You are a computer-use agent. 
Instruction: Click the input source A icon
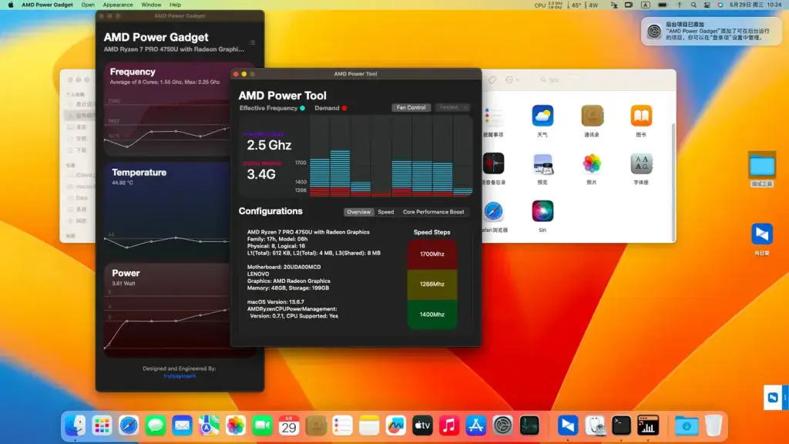(646, 5)
